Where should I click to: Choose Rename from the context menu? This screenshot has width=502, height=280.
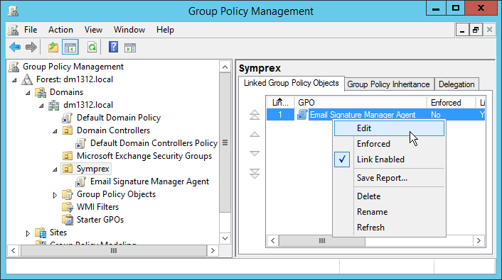coord(390,212)
